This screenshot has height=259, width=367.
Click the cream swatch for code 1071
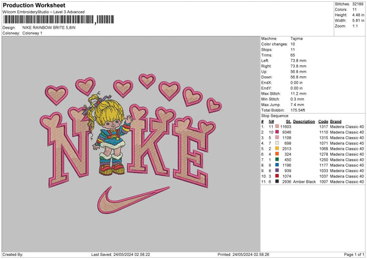(277, 143)
